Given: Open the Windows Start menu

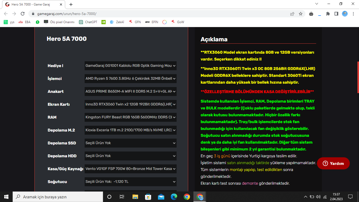Looking at the screenshot, I should [6, 197].
